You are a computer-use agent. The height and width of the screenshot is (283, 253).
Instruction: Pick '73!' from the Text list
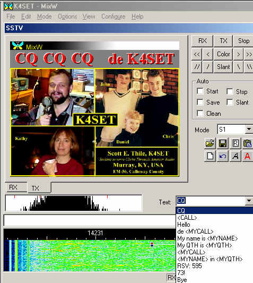click(214, 273)
